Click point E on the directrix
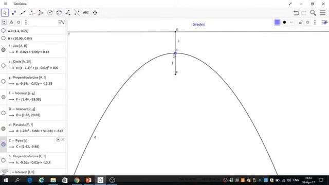Image resolution: width=329 pixels, height=185 pixels. tap(175, 32)
